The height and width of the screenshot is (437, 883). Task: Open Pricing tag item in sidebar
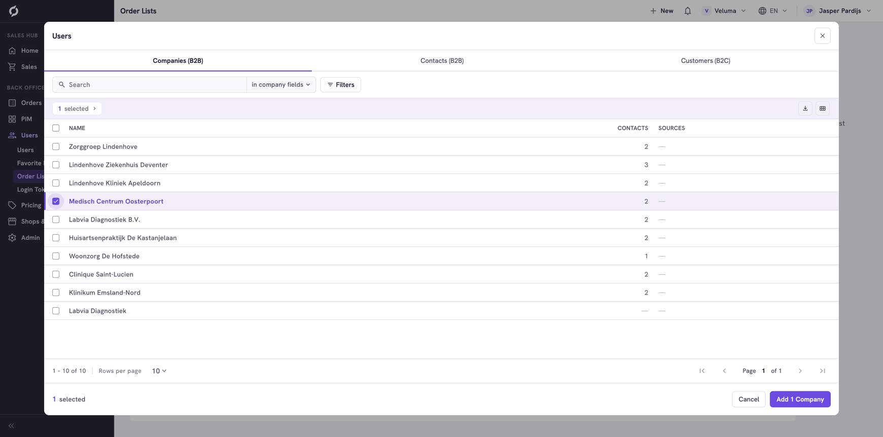click(25, 205)
